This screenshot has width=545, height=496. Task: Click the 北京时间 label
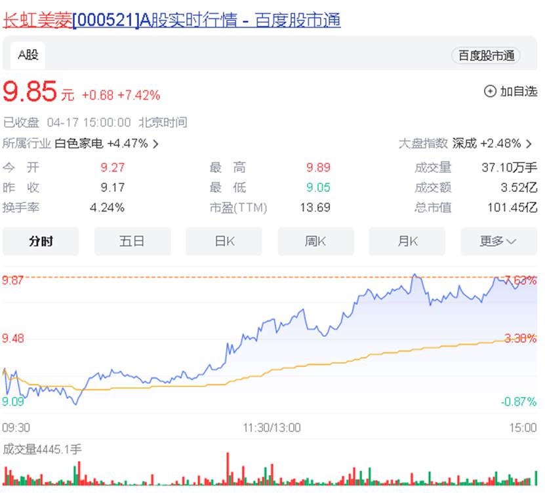coord(163,123)
